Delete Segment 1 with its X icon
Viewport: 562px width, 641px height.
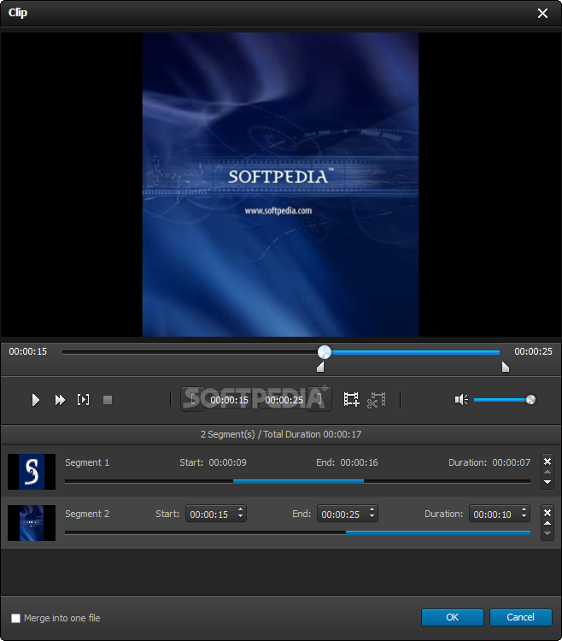[x=547, y=462]
